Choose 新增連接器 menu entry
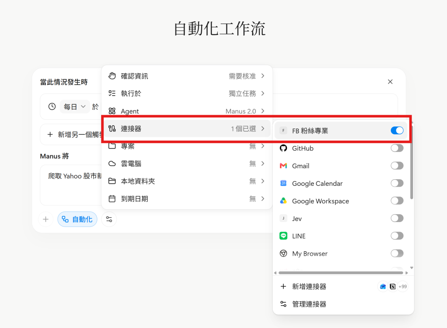447x328 pixels. coord(343,287)
